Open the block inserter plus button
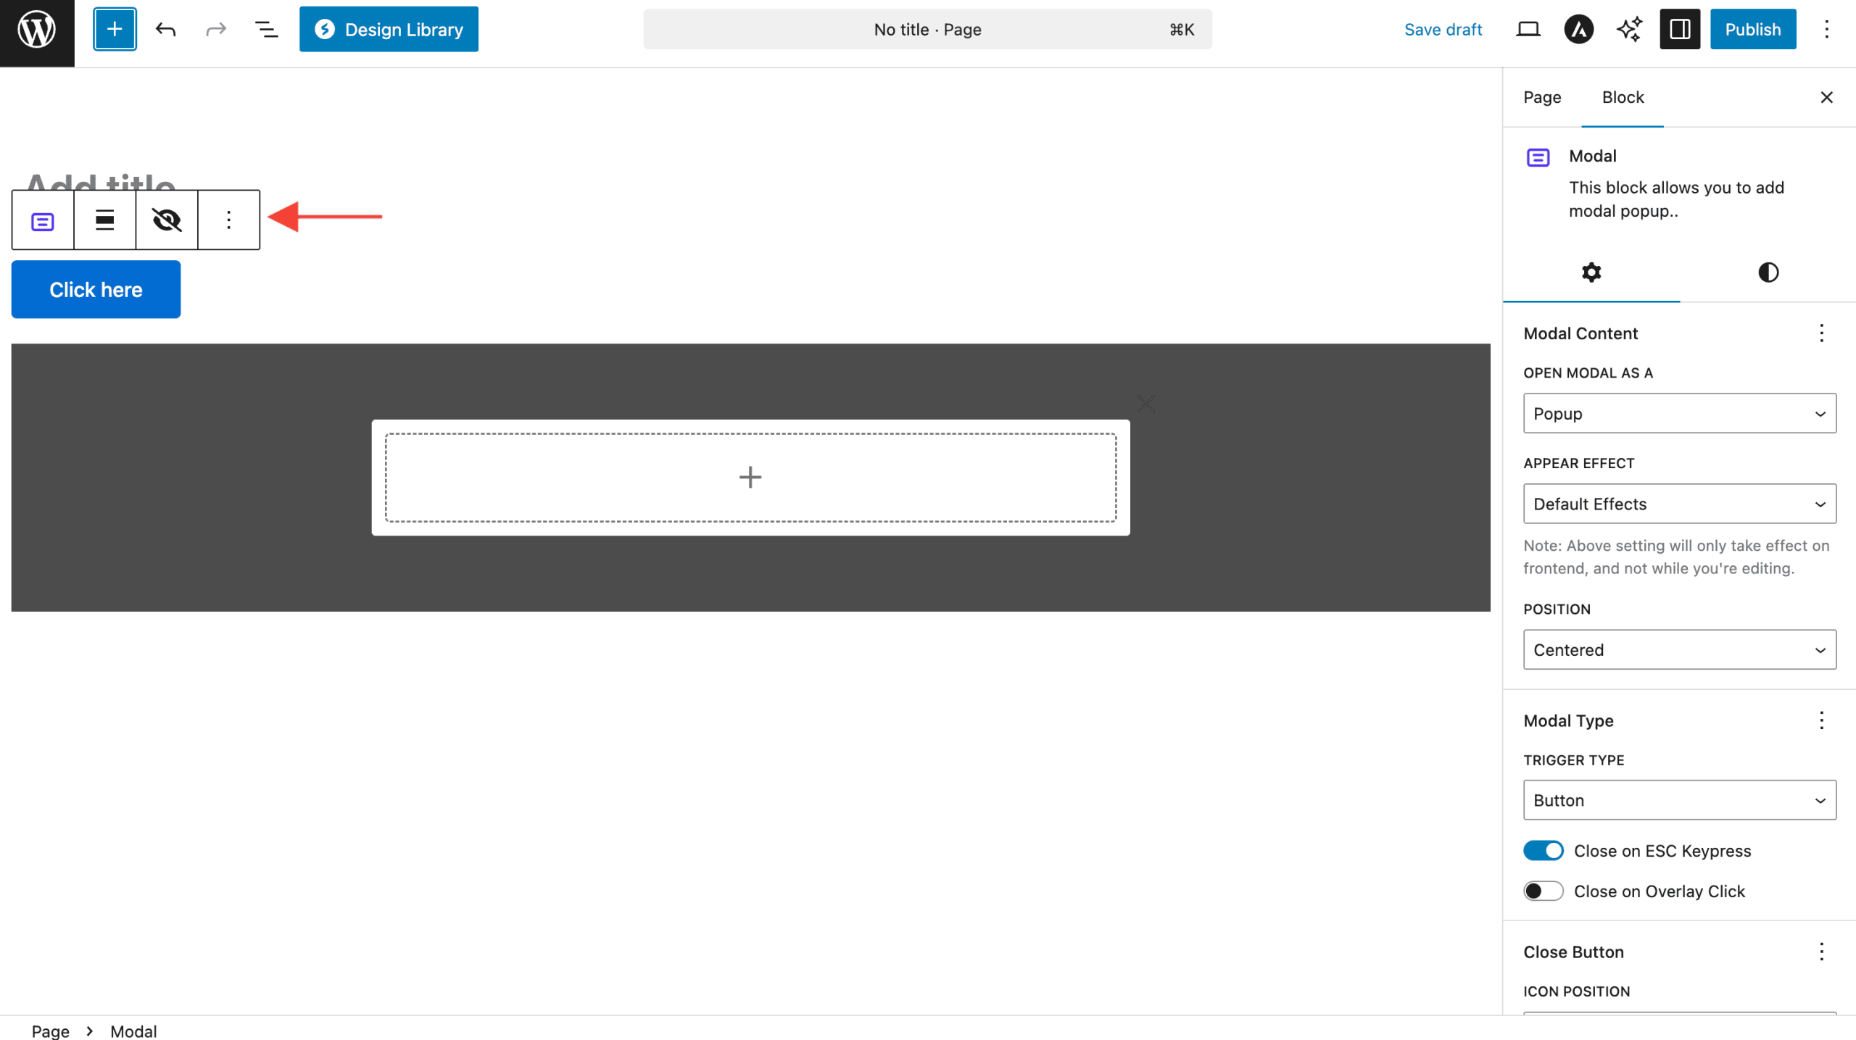Screen dimensions: 1856x1040 pos(115,30)
